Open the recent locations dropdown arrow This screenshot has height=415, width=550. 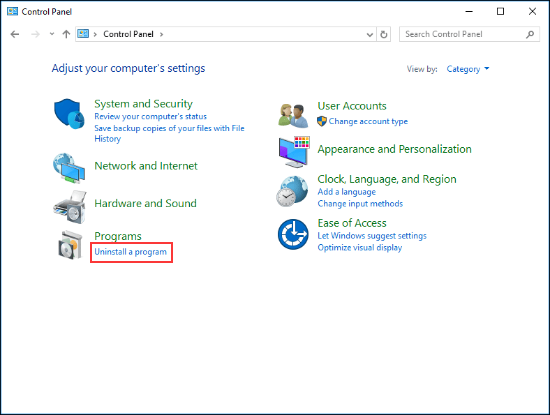click(x=52, y=34)
